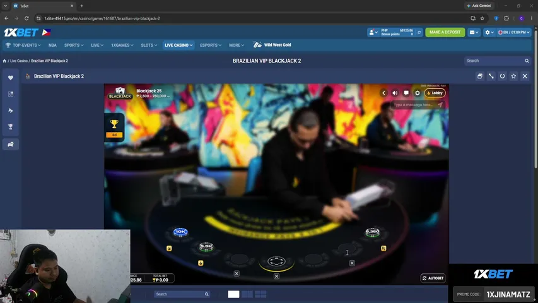Refresh the PHP account balance
538x303 pixels.
click(x=419, y=32)
